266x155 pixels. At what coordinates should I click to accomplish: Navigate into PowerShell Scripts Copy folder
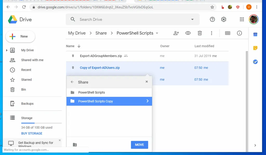(x=147, y=101)
